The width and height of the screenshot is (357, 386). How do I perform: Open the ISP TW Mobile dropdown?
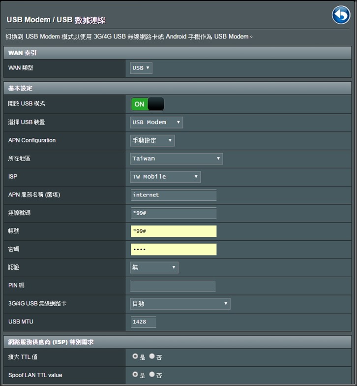tap(165, 177)
